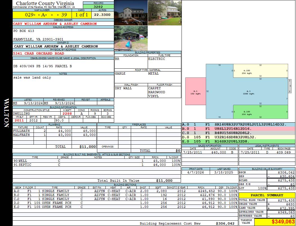Click the acres value 22.3300
296x226 pixels.
coord(102,15)
